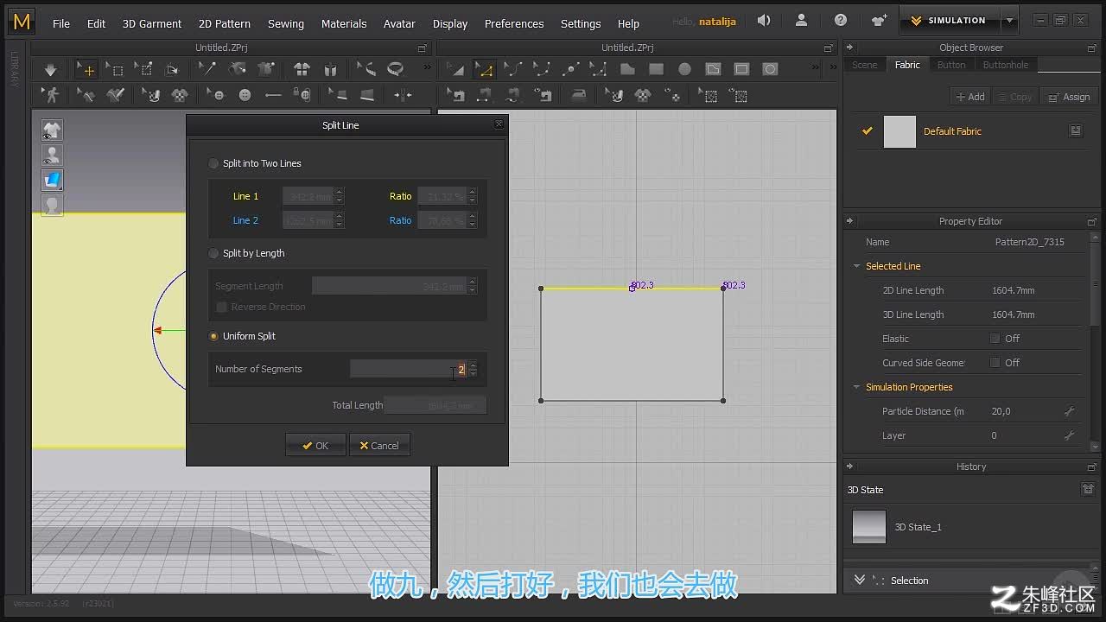Select the Fasten Button lock icon

pos(302,94)
